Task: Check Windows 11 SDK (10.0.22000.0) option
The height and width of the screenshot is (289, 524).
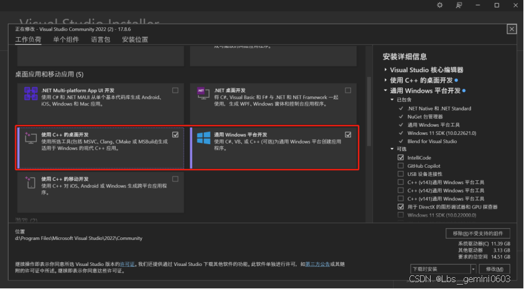Action: 401,215
